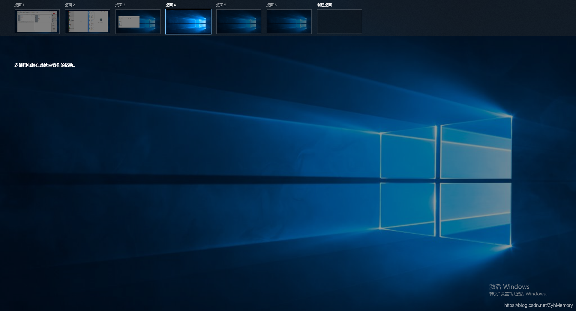The image size is (576, 311).
Task: Click the 桌面 5 label text
Action: click(221, 5)
